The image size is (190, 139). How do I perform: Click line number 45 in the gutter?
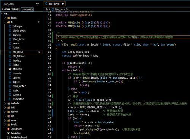(x=49, y=137)
